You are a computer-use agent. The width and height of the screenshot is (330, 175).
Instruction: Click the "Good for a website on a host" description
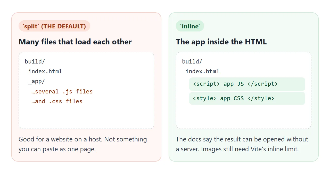tap(83, 144)
